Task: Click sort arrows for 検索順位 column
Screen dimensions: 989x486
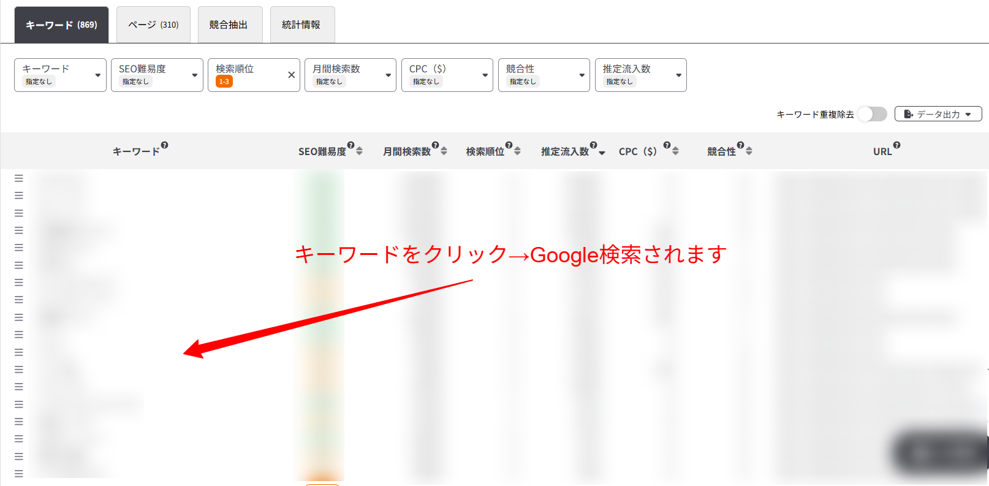Action: coord(517,151)
